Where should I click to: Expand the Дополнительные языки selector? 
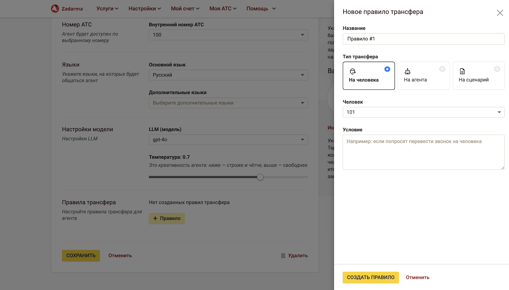coord(228,103)
